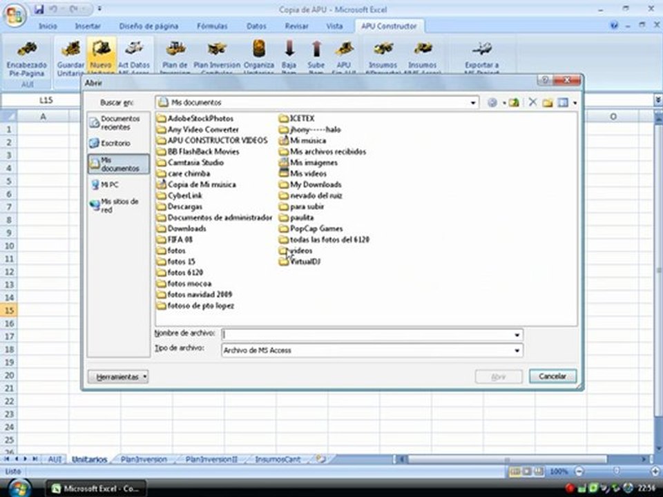Image resolution: width=663 pixels, height=497 pixels.
Task: Click the Plan Inversion Semanal ribbon icon
Action: pos(216,49)
